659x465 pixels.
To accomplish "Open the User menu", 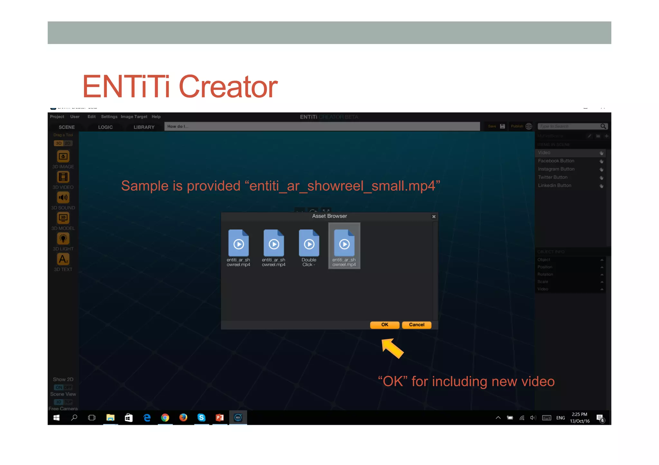I will (x=75, y=117).
